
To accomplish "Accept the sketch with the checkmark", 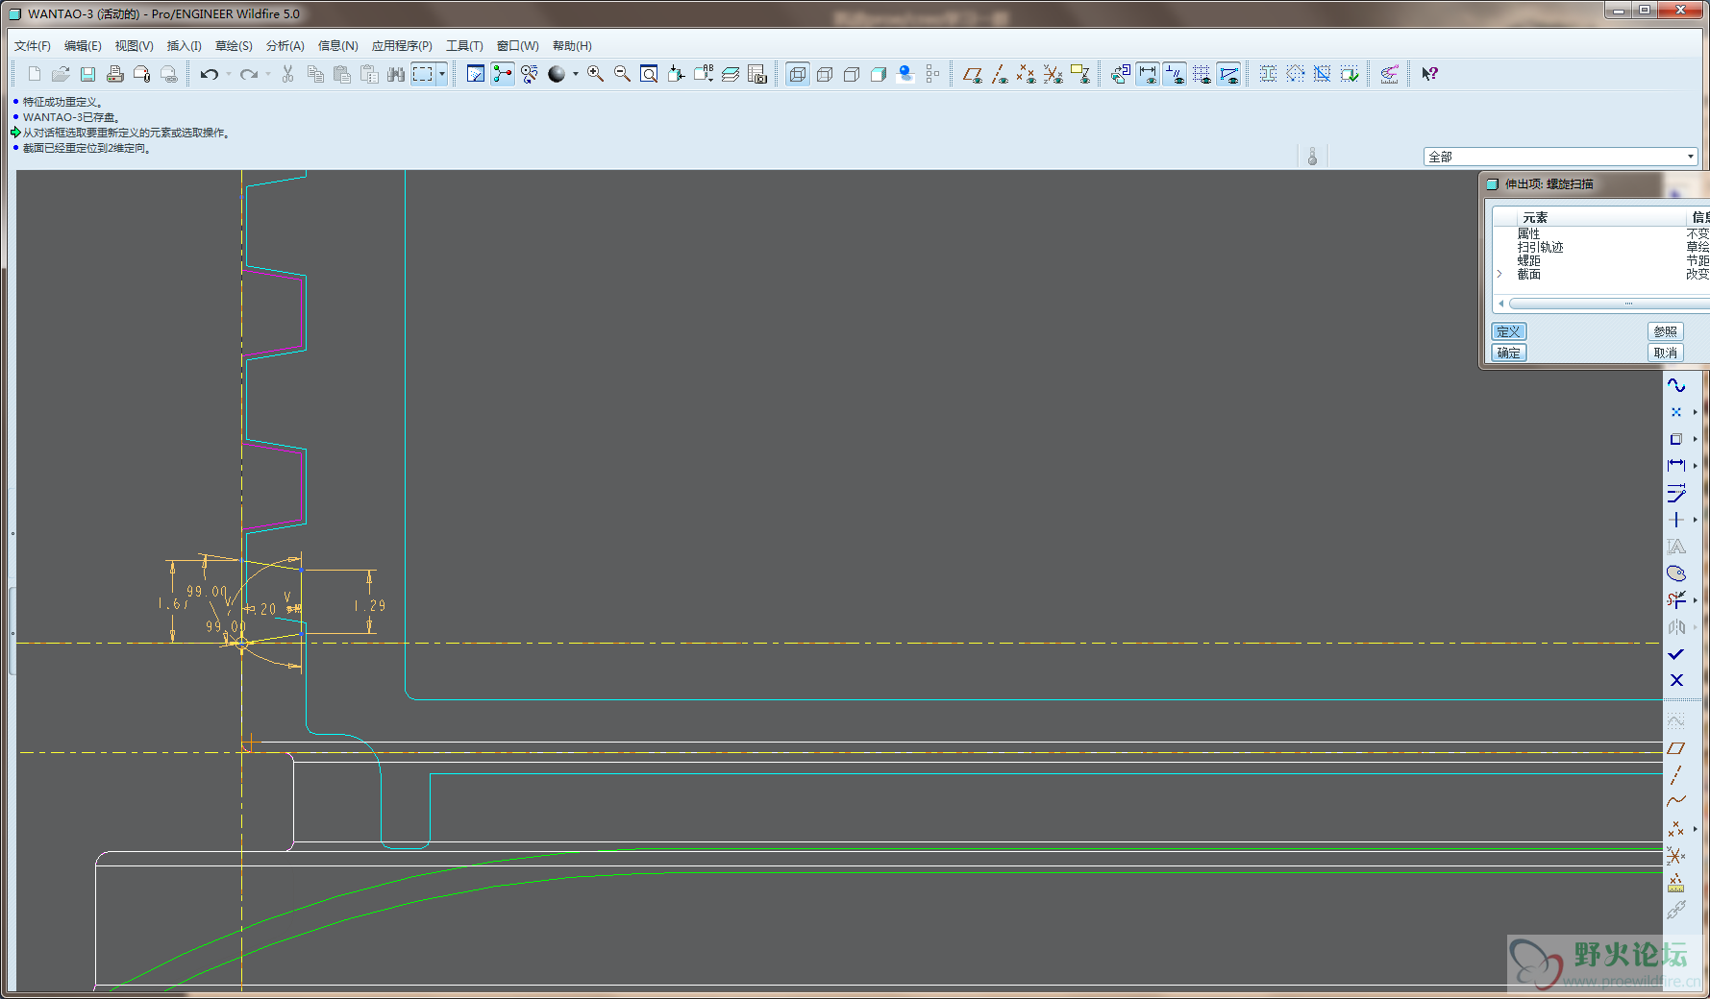I will (1676, 654).
